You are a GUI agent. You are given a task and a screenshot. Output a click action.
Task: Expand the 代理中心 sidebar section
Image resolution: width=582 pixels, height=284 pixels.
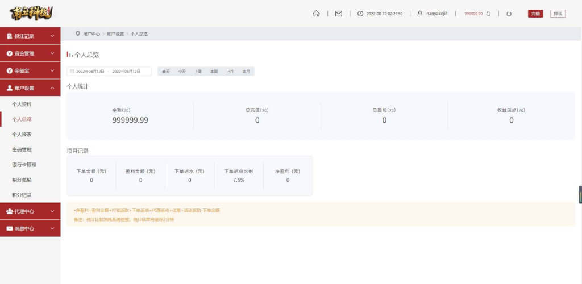(30, 211)
